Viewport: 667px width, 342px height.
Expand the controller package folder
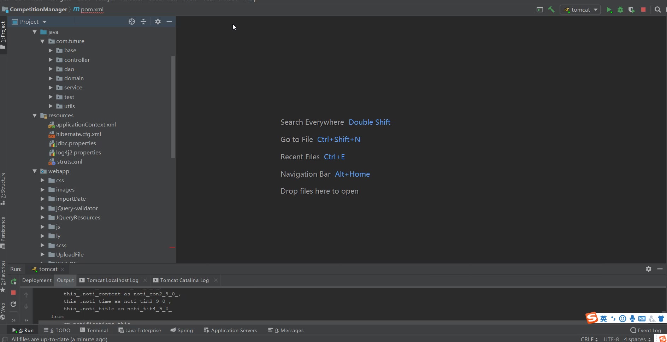(x=51, y=60)
